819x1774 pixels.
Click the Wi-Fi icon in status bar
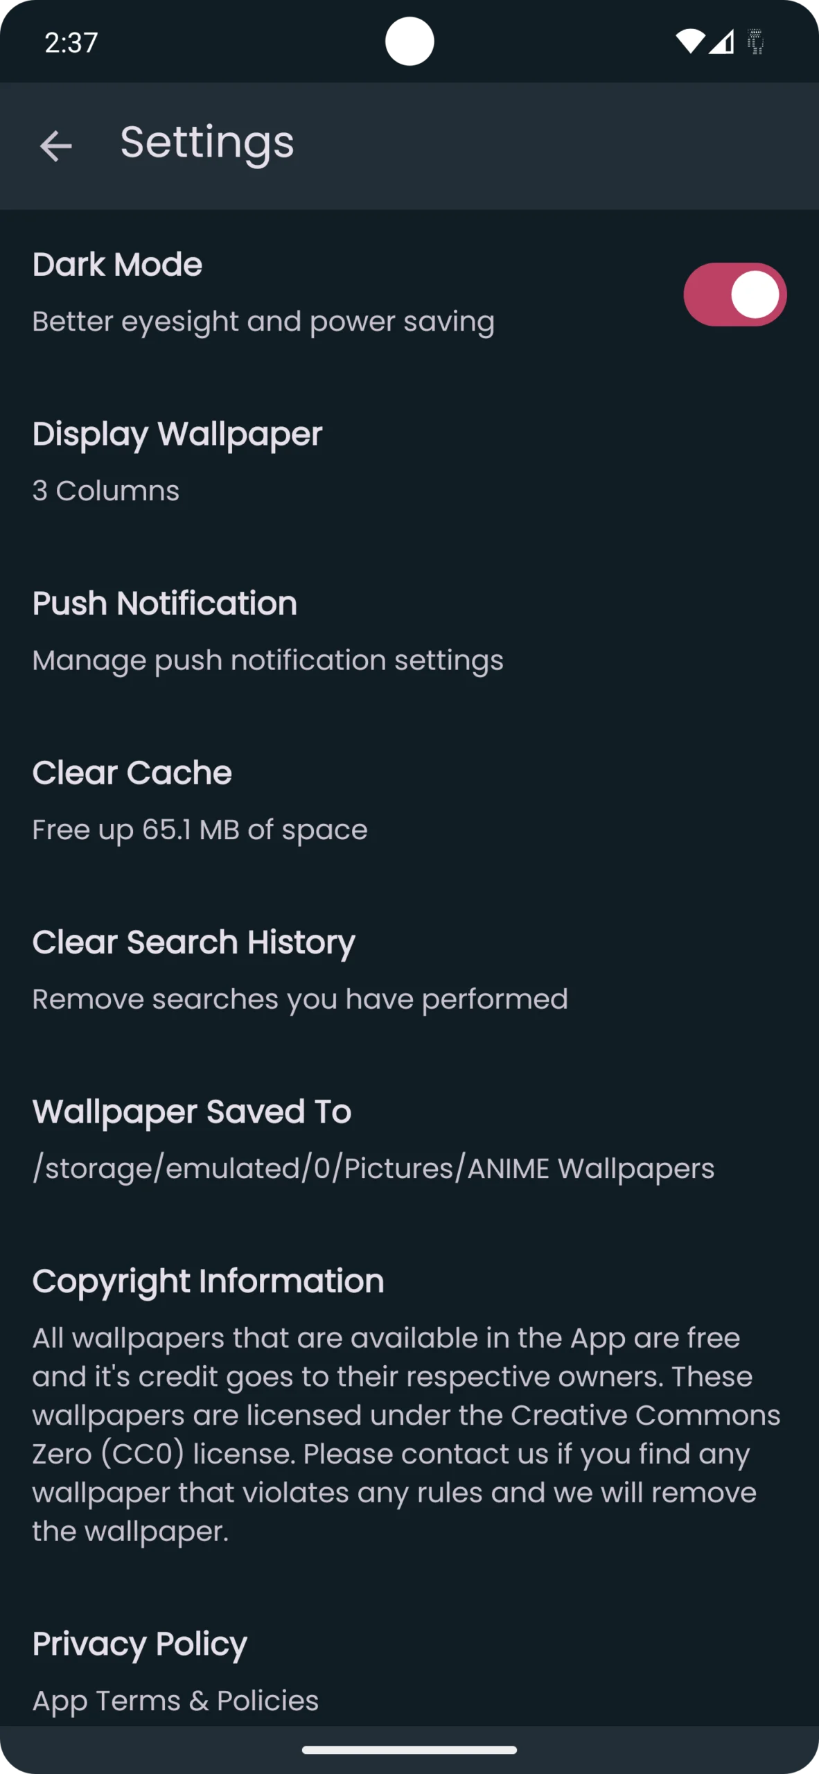(689, 42)
